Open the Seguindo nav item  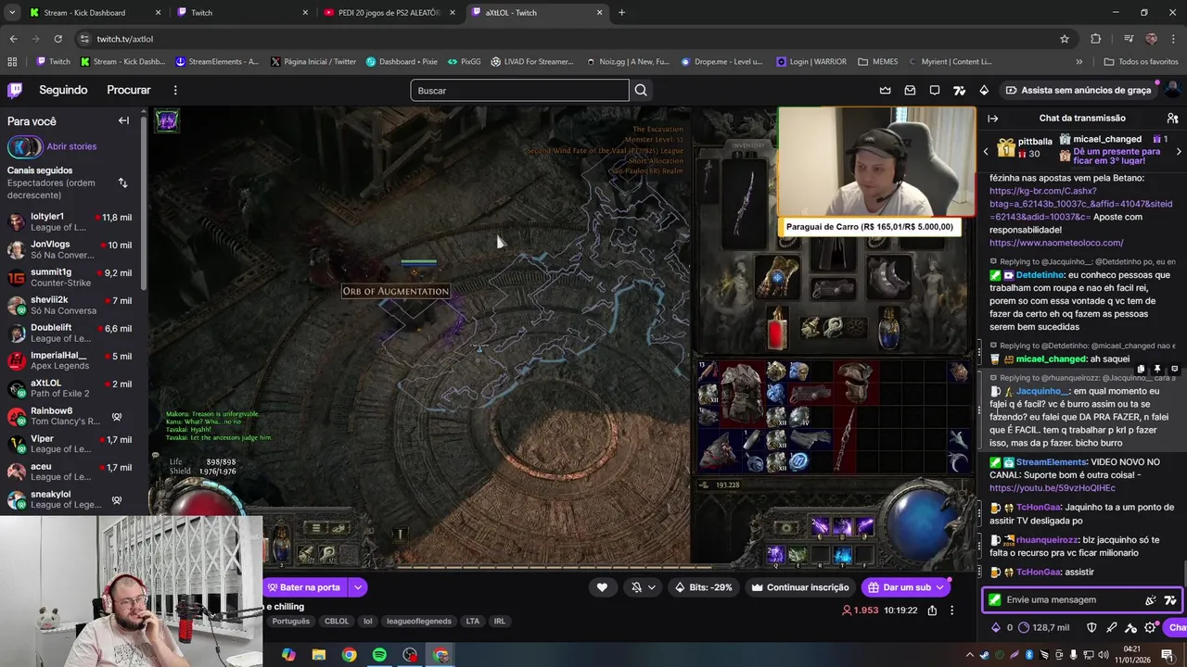63,90
